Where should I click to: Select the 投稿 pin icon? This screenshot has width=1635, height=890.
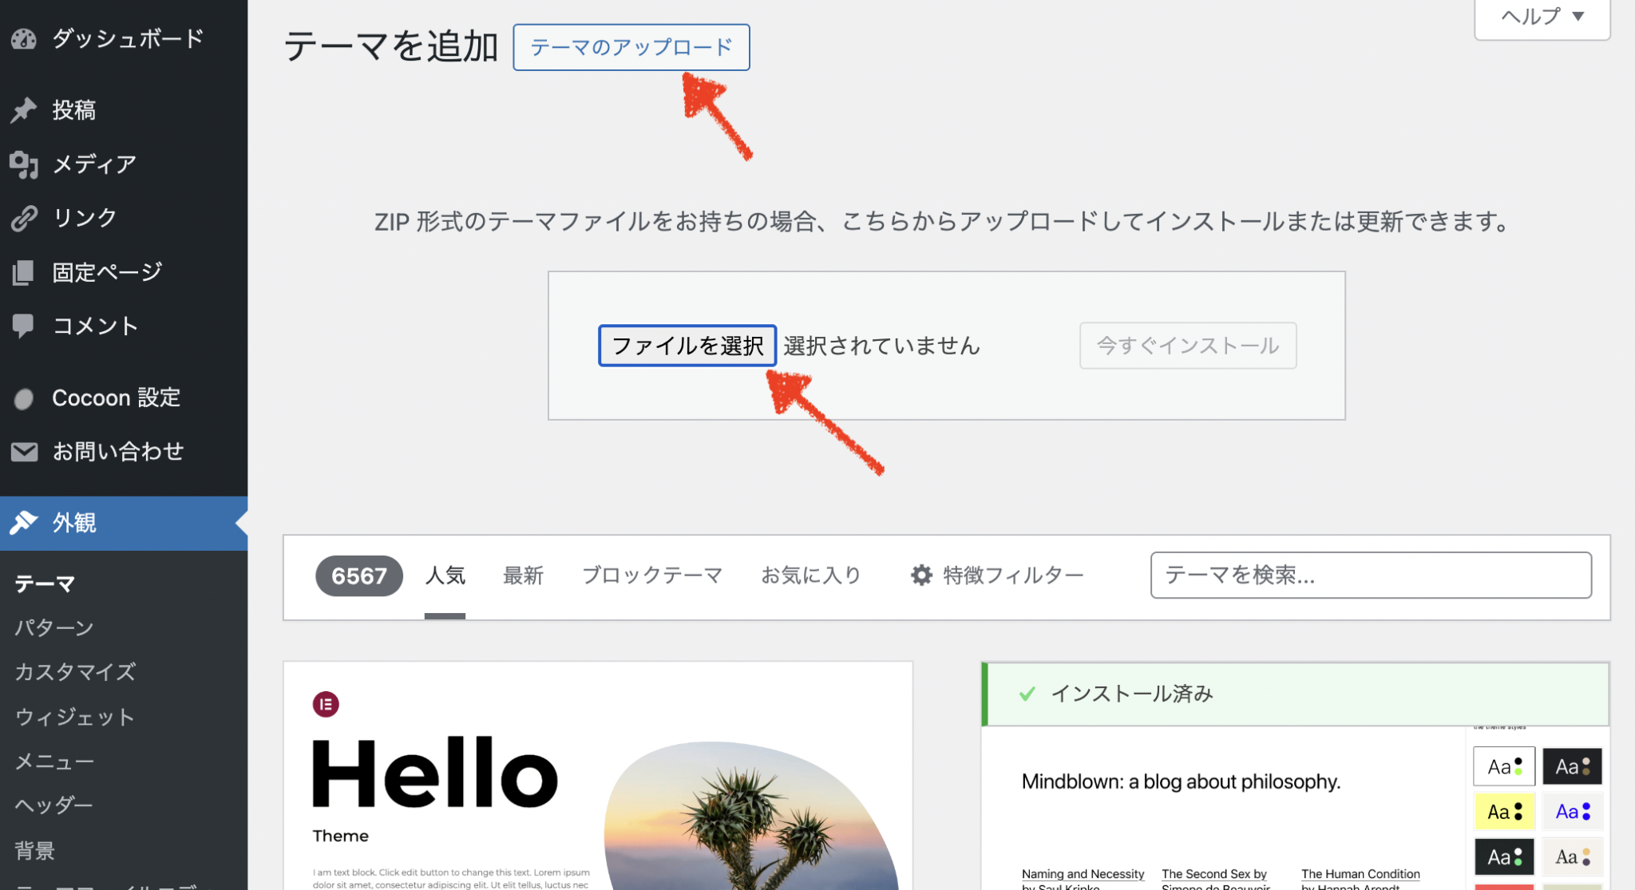tap(25, 109)
